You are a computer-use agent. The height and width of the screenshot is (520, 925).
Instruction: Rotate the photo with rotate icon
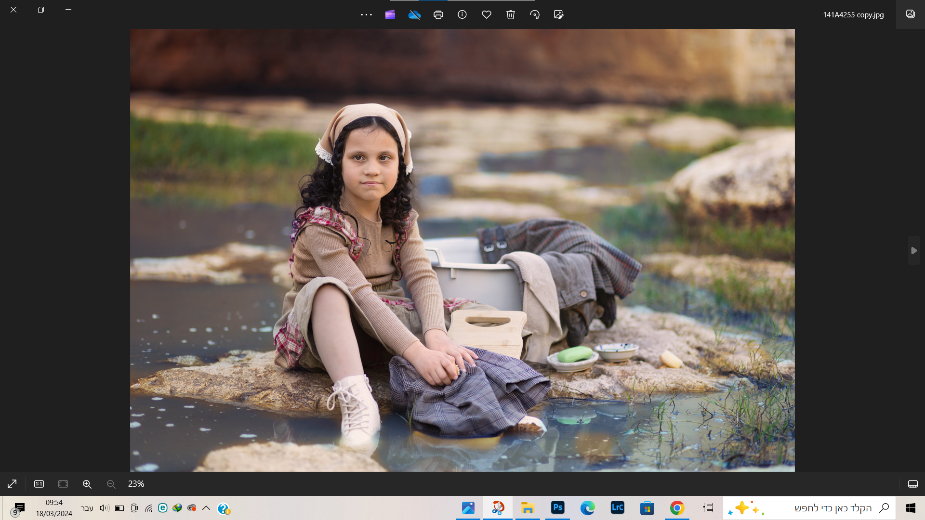(535, 15)
